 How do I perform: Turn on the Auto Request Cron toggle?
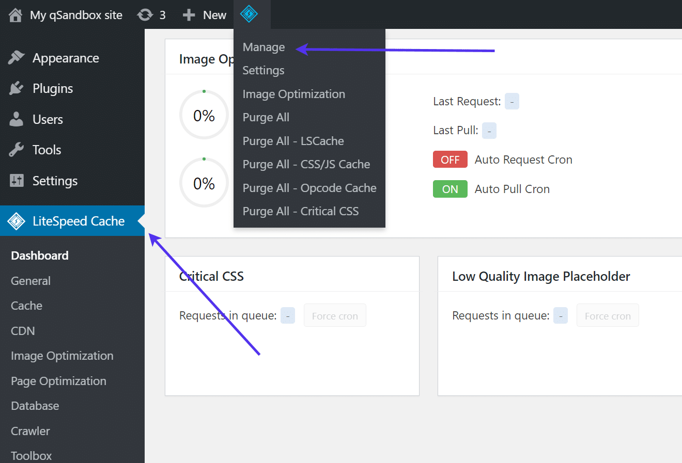tap(450, 159)
